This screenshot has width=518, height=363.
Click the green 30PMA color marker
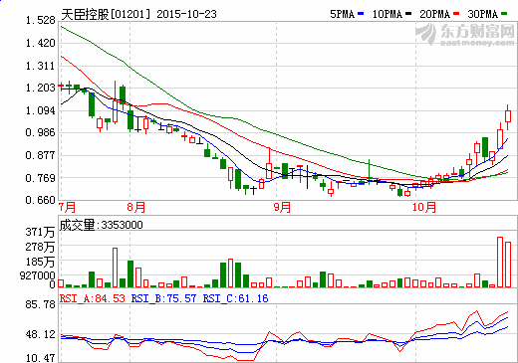(504, 14)
